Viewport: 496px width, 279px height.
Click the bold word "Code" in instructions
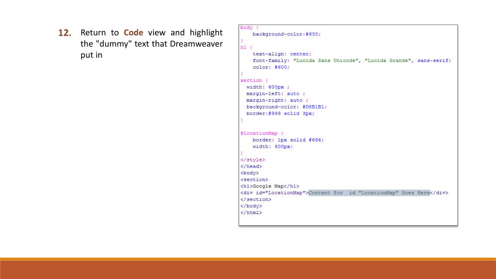click(133, 32)
